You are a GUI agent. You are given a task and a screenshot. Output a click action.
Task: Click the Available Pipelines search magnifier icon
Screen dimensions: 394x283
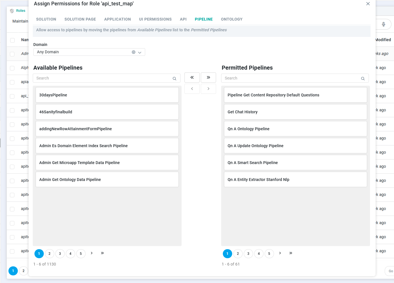pos(175,78)
